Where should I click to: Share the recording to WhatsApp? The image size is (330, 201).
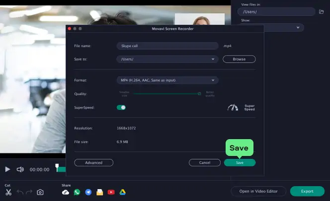coord(77,192)
